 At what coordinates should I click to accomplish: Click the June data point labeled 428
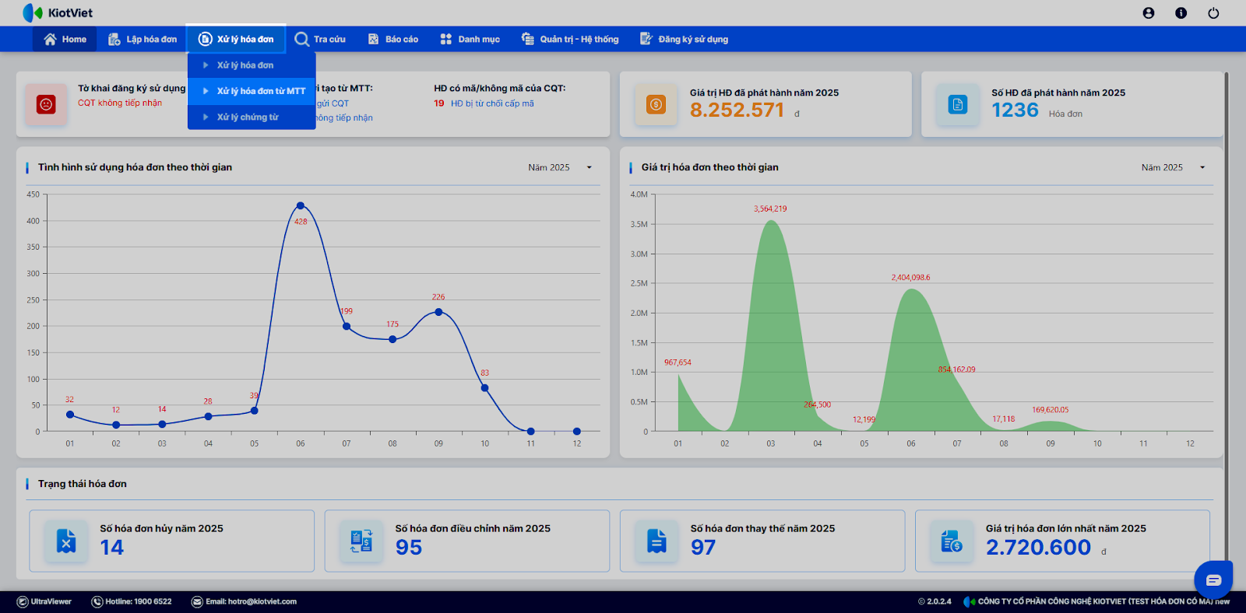pyautogui.click(x=301, y=206)
